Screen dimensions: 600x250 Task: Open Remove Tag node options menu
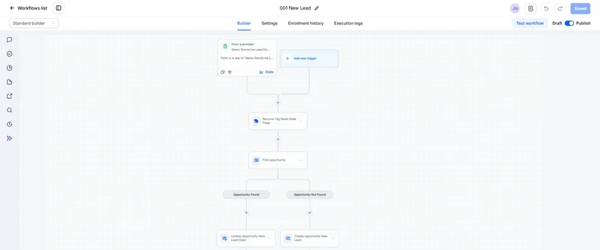click(x=301, y=121)
